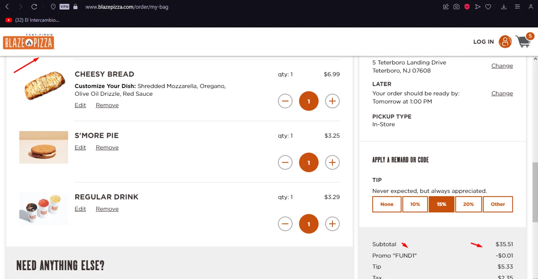Screen dimensions: 538x279
Task: Click the scrollbar up arrow
Action: pyautogui.click(x=535, y=59)
